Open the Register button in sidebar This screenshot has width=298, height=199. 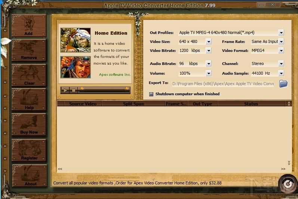pos(29,150)
